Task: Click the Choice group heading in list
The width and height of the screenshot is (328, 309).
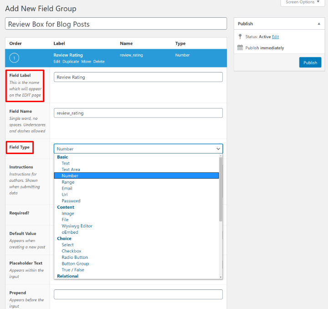Action: (x=64, y=238)
